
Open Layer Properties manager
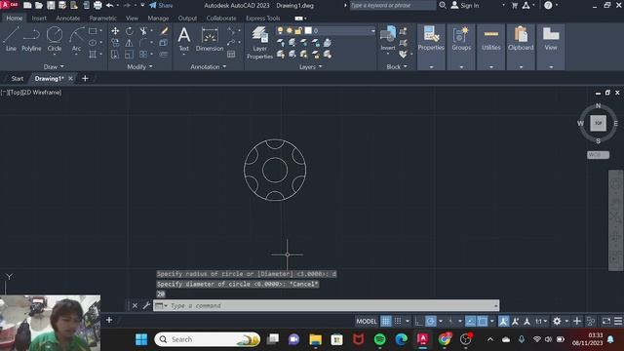(x=259, y=43)
